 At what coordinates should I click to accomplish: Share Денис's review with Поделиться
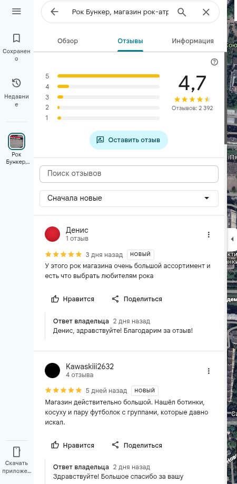(x=137, y=299)
